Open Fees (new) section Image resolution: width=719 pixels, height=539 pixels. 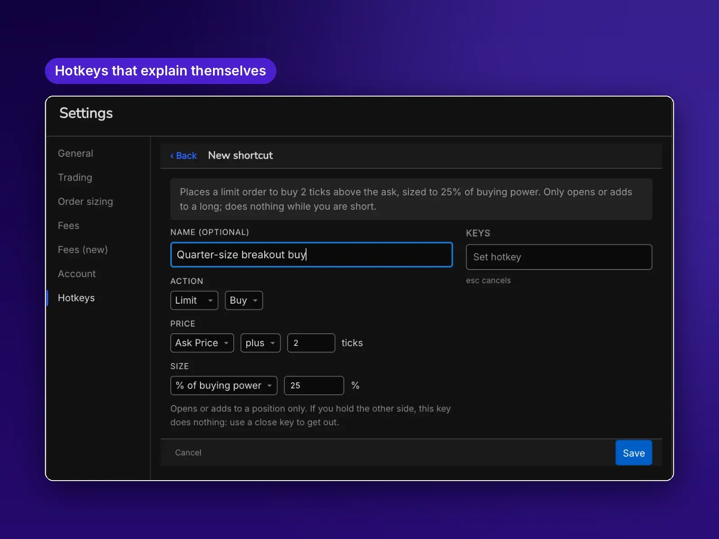(83, 250)
